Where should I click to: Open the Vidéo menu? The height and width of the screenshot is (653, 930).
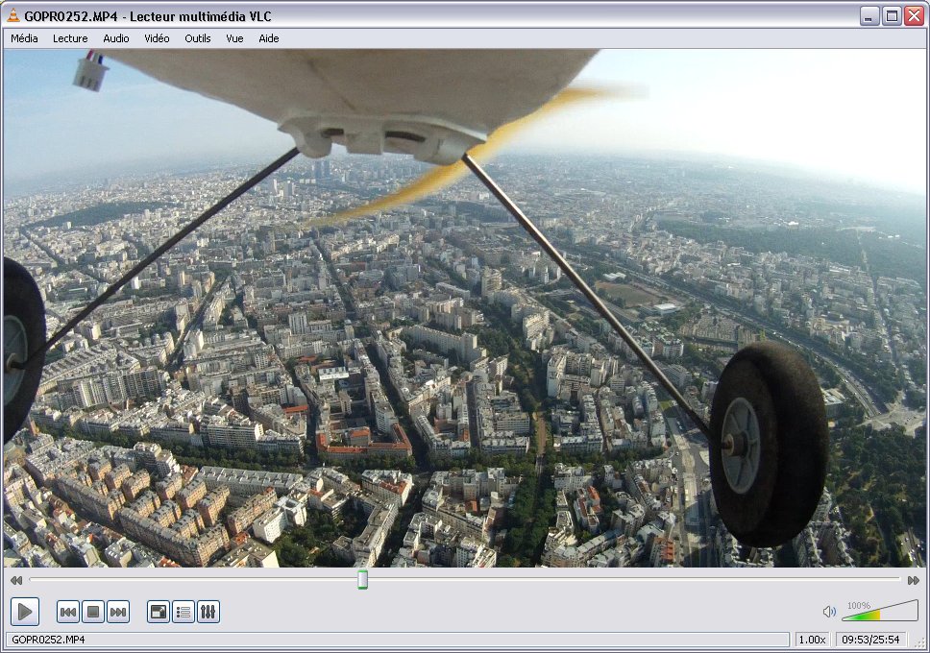[x=157, y=38]
